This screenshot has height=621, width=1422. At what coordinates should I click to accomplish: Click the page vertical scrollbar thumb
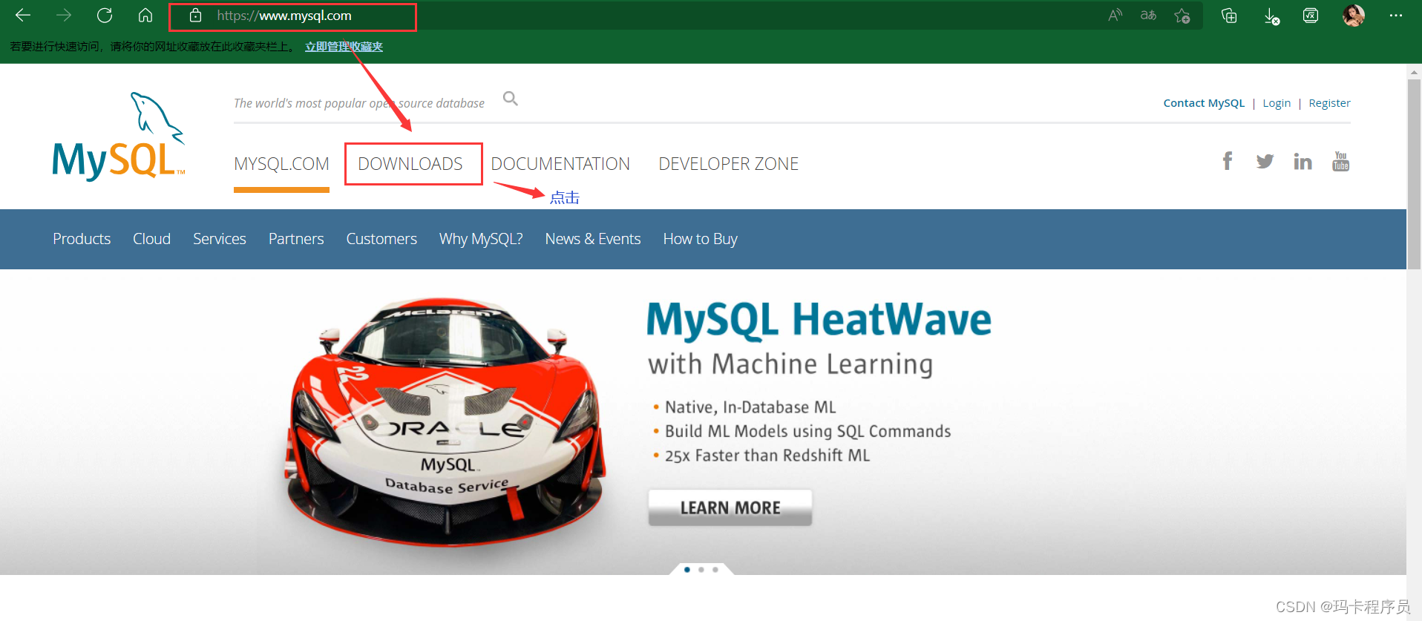(x=1414, y=174)
